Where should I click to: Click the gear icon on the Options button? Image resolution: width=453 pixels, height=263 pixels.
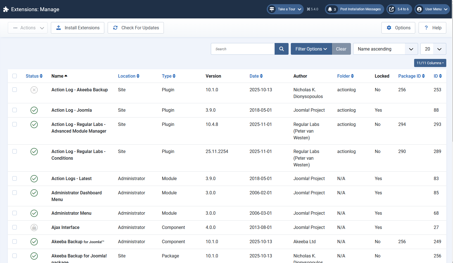(389, 28)
